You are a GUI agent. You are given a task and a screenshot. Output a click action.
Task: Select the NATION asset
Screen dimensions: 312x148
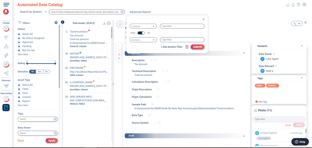point(74,53)
